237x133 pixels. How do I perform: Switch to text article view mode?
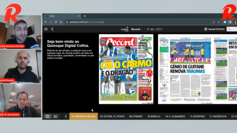55,116
